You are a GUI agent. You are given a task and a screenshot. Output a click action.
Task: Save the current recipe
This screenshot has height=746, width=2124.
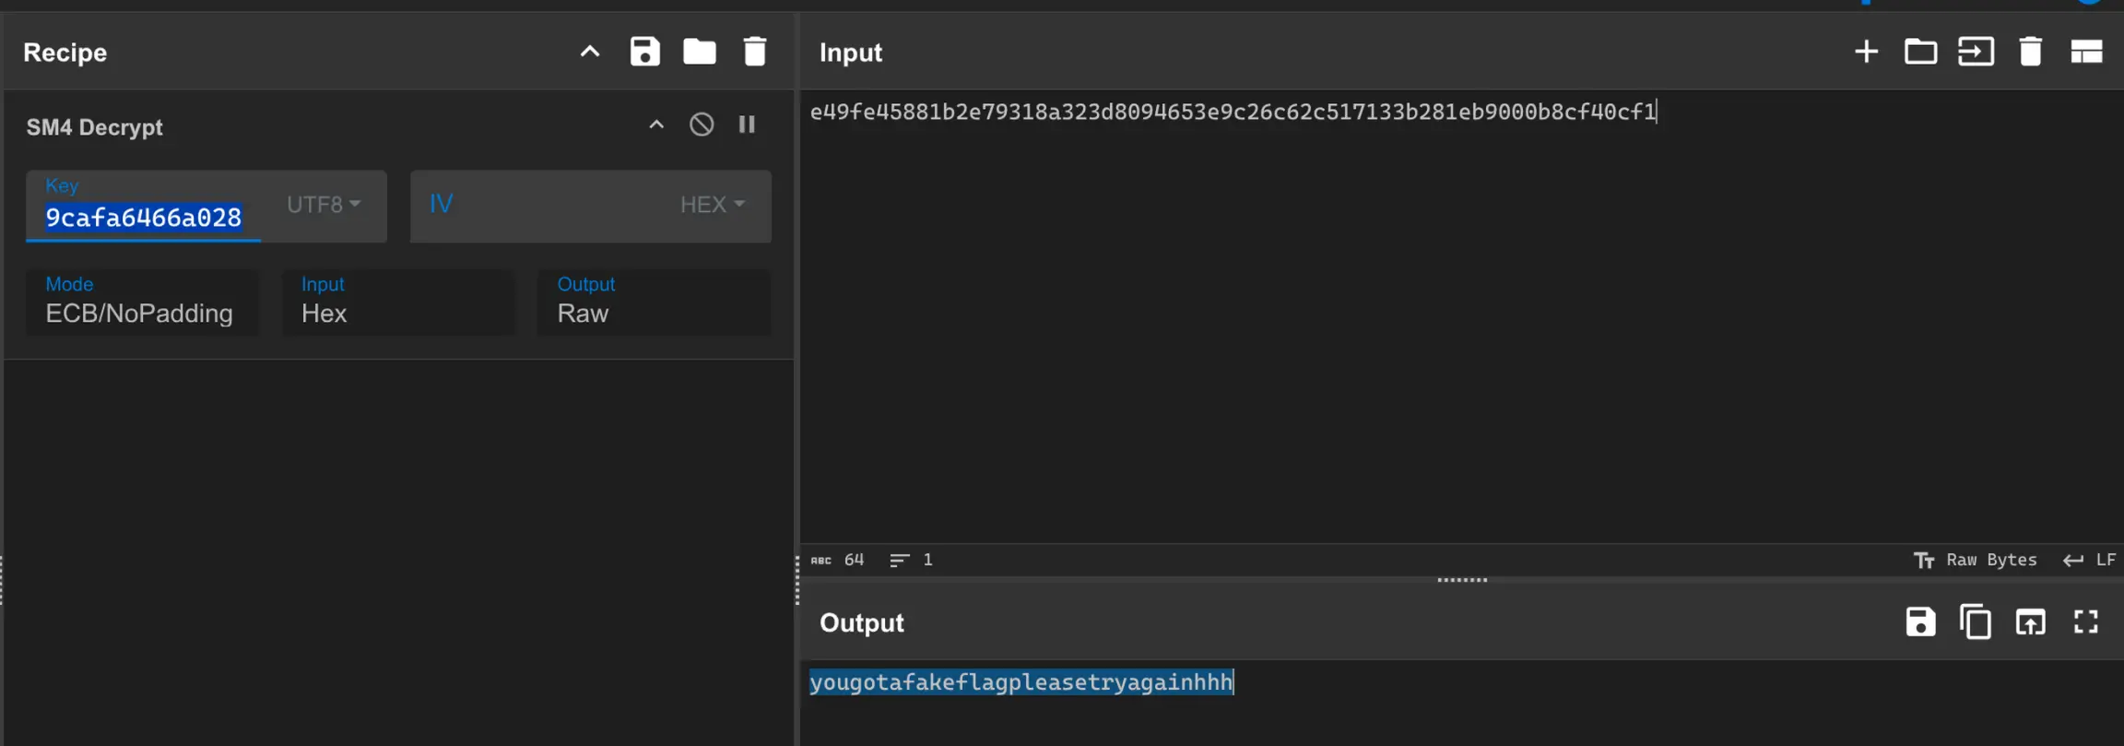(644, 52)
